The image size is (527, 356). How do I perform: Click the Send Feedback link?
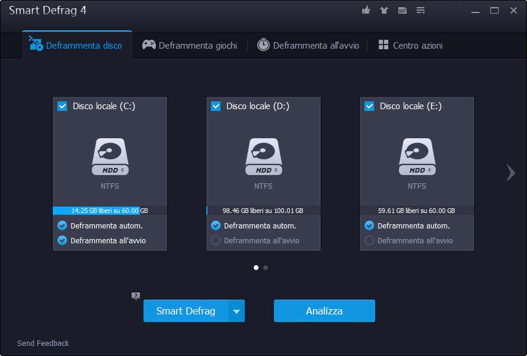coord(43,343)
